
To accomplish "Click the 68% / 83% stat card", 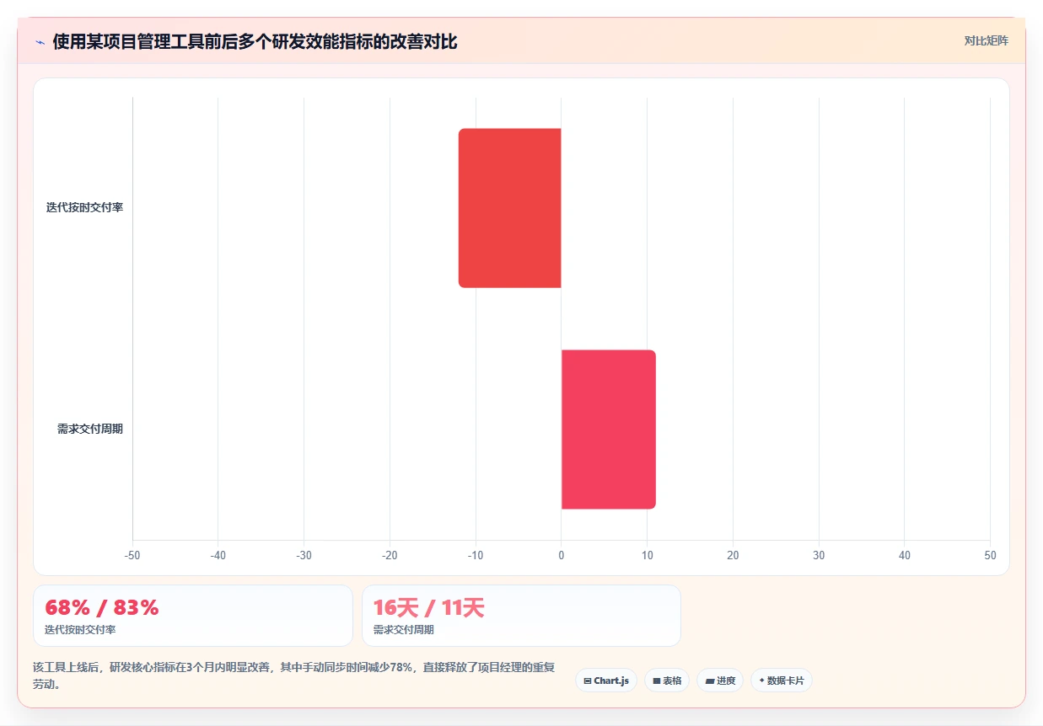I will tap(192, 616).
